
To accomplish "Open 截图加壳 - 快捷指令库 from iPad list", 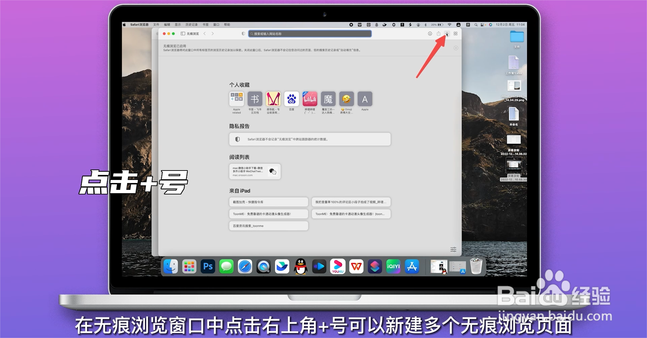I will click(268, 202).
